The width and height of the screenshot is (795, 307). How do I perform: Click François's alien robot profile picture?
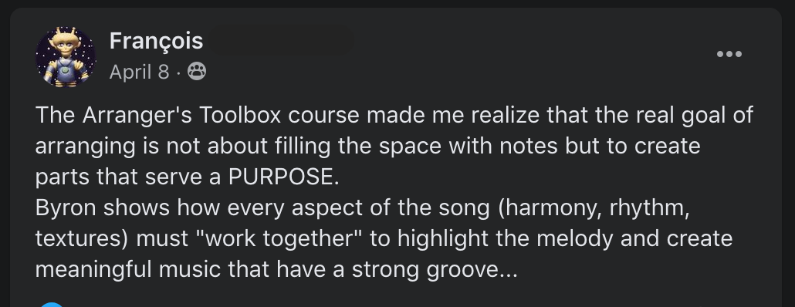pos(66,57)
